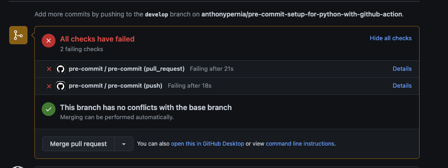Click the Merge pull request button
This screenshot has width=448, height=168.
[78, 144]
